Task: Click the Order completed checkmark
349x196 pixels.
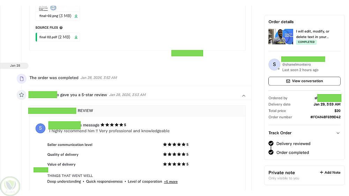Action: coord(271,152)
